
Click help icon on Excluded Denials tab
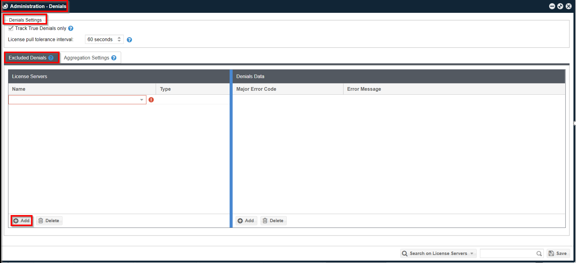pyautogui.click(x=51, y=58)
